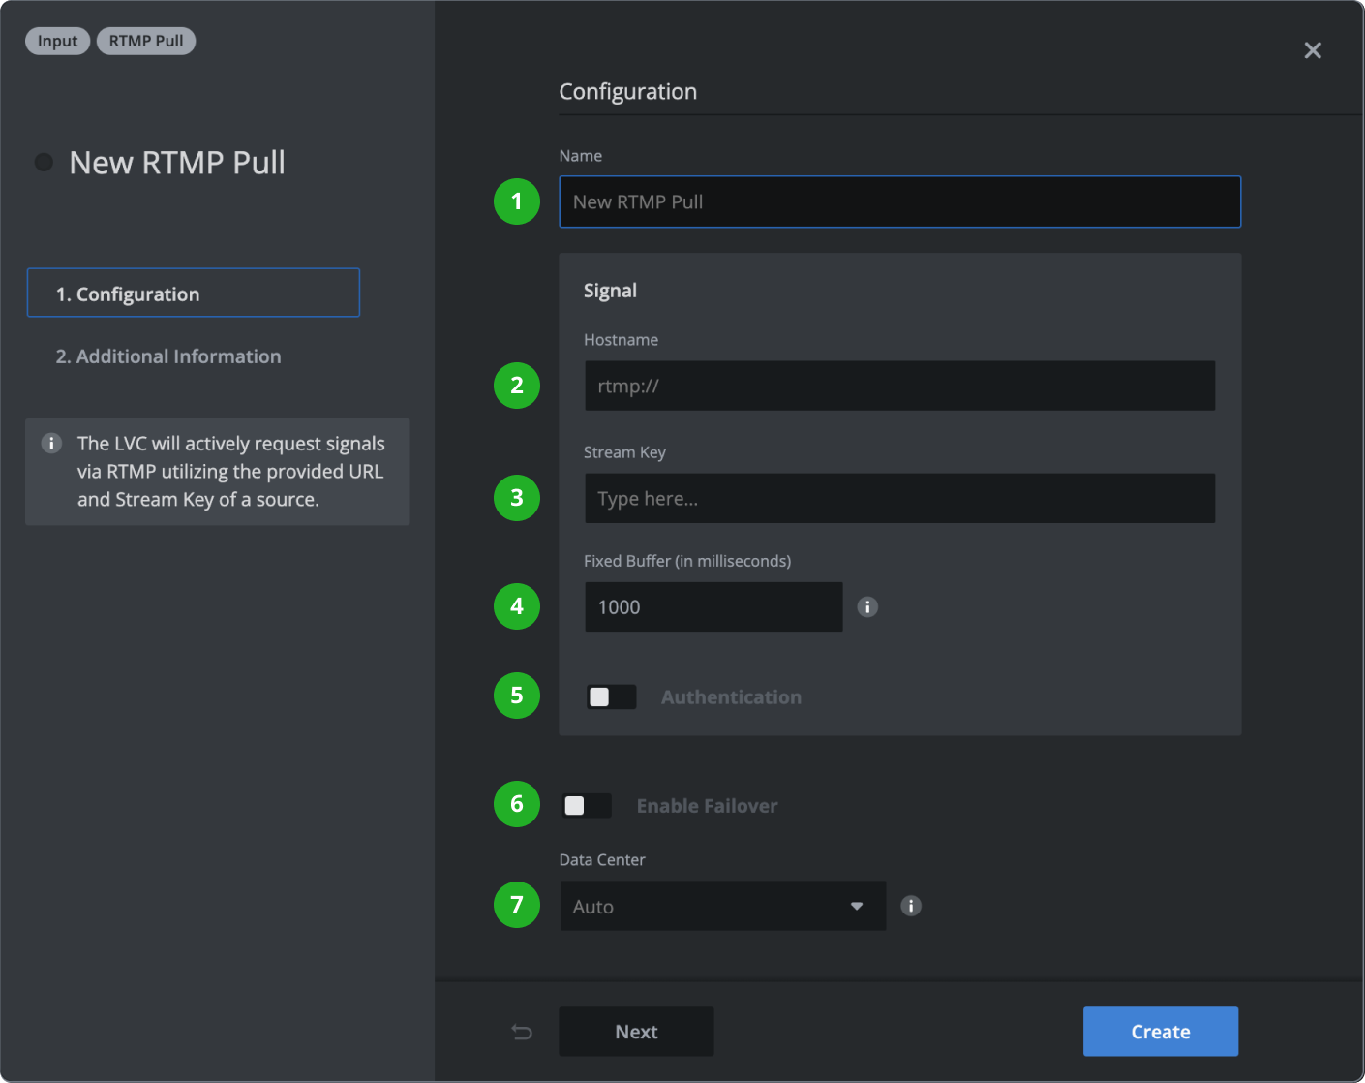Click the info icon beside Fixed Buffer

(867, 607)
